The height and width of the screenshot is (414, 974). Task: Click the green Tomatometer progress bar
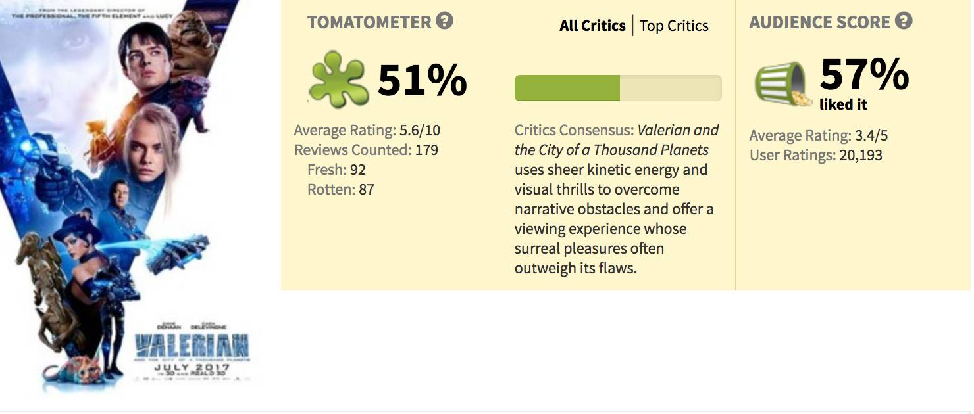pos(617,88)
